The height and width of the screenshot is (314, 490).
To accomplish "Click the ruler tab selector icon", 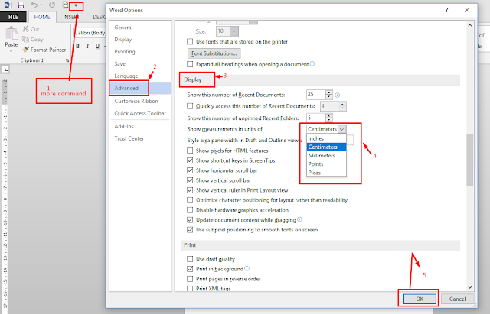I will click(5, 70).
